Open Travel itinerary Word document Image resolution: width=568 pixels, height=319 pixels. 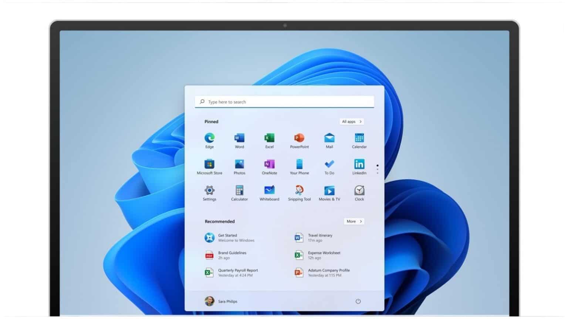pos(313,238)
